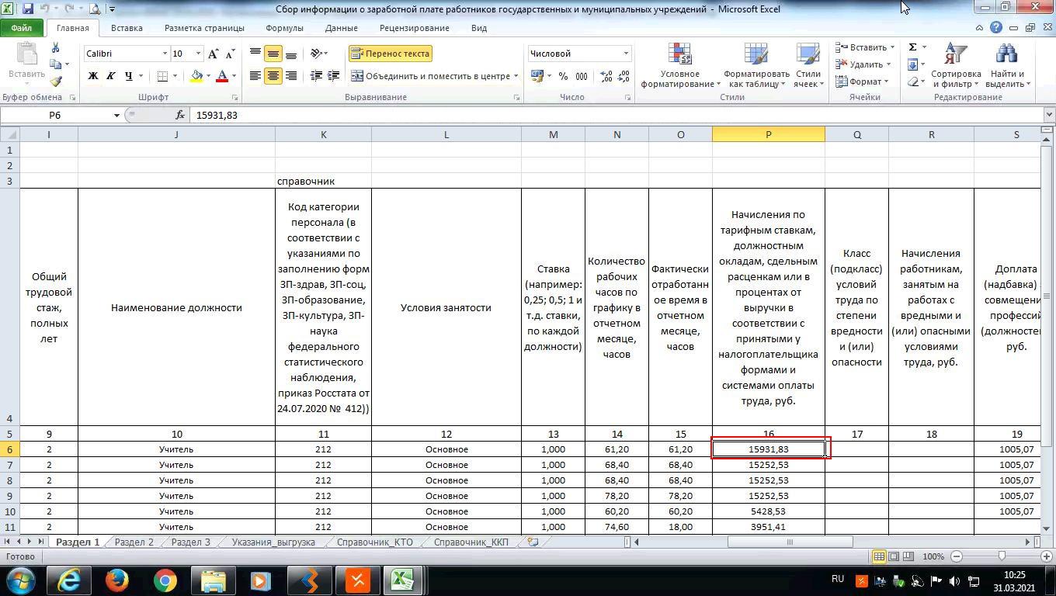This screenshot has height=596, width=1056.
Task: Click the Save icon in quick access toolbar
Action: coord(28,9)
